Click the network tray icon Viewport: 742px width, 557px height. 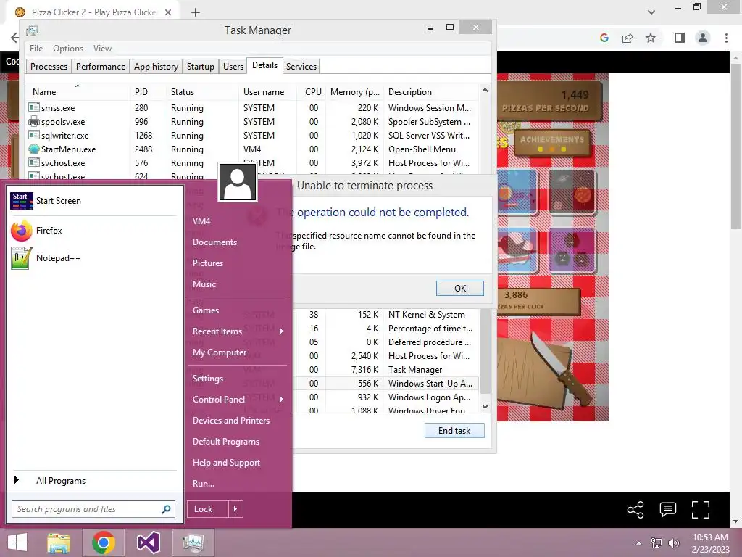[656, 542]
